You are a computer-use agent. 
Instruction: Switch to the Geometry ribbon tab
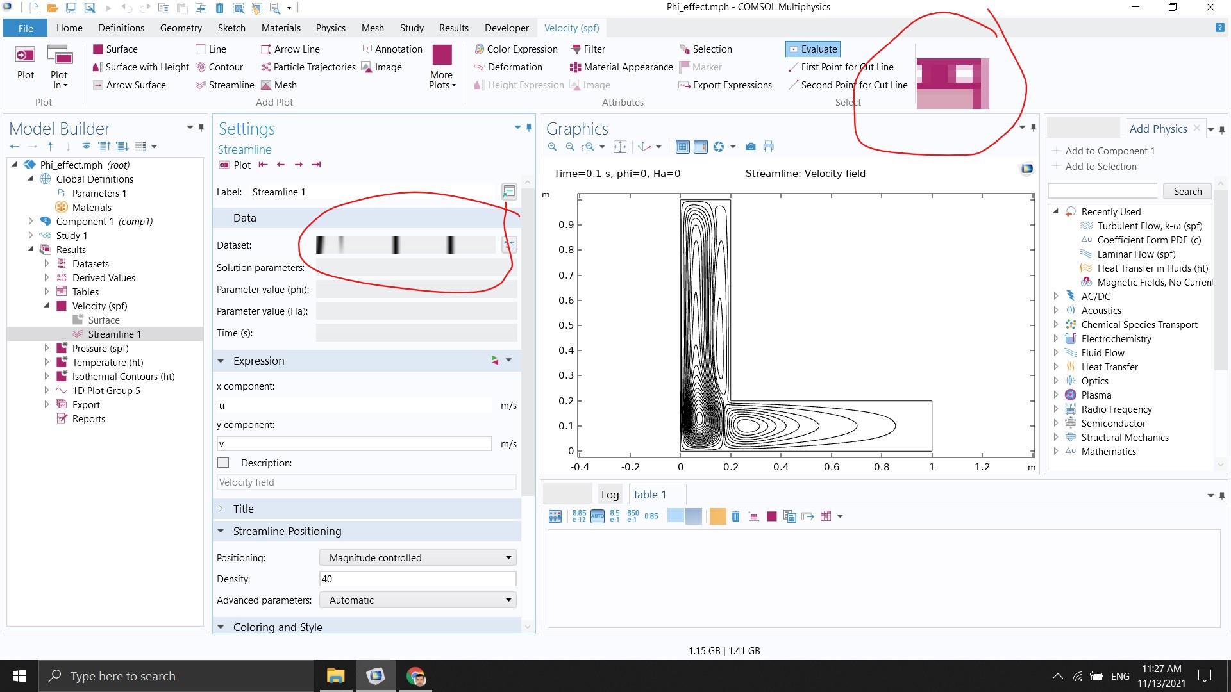[x=181, y=28]
